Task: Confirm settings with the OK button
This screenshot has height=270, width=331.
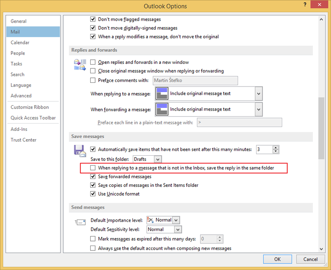Action: pyautogui.click(x=277, y=259)
